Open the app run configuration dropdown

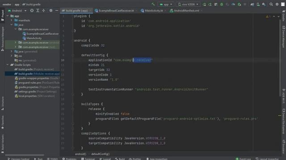click(166, 4)
